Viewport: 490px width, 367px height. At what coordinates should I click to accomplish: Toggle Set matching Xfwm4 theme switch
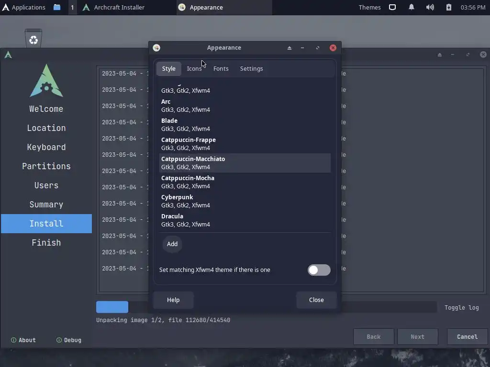319,270
